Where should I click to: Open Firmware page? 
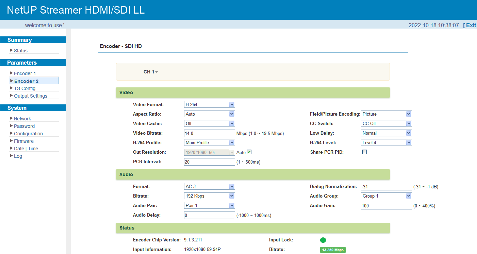point(24,141)
